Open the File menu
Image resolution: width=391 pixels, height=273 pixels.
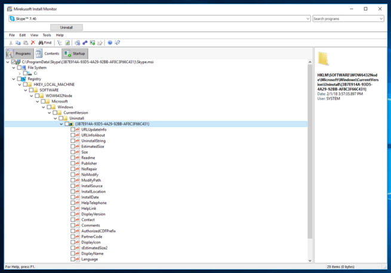point(12,35)
